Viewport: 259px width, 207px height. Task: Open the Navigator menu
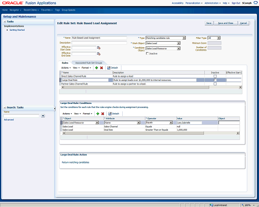click(15, 10)
